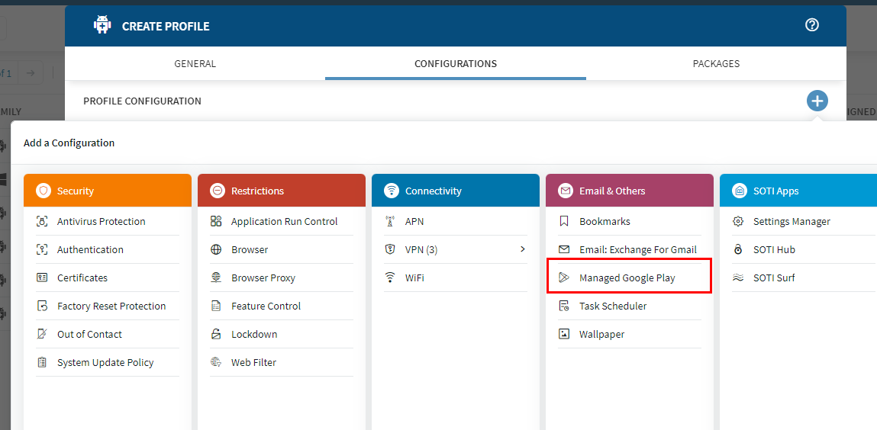Select the Configurations tab

click(456, 64)
